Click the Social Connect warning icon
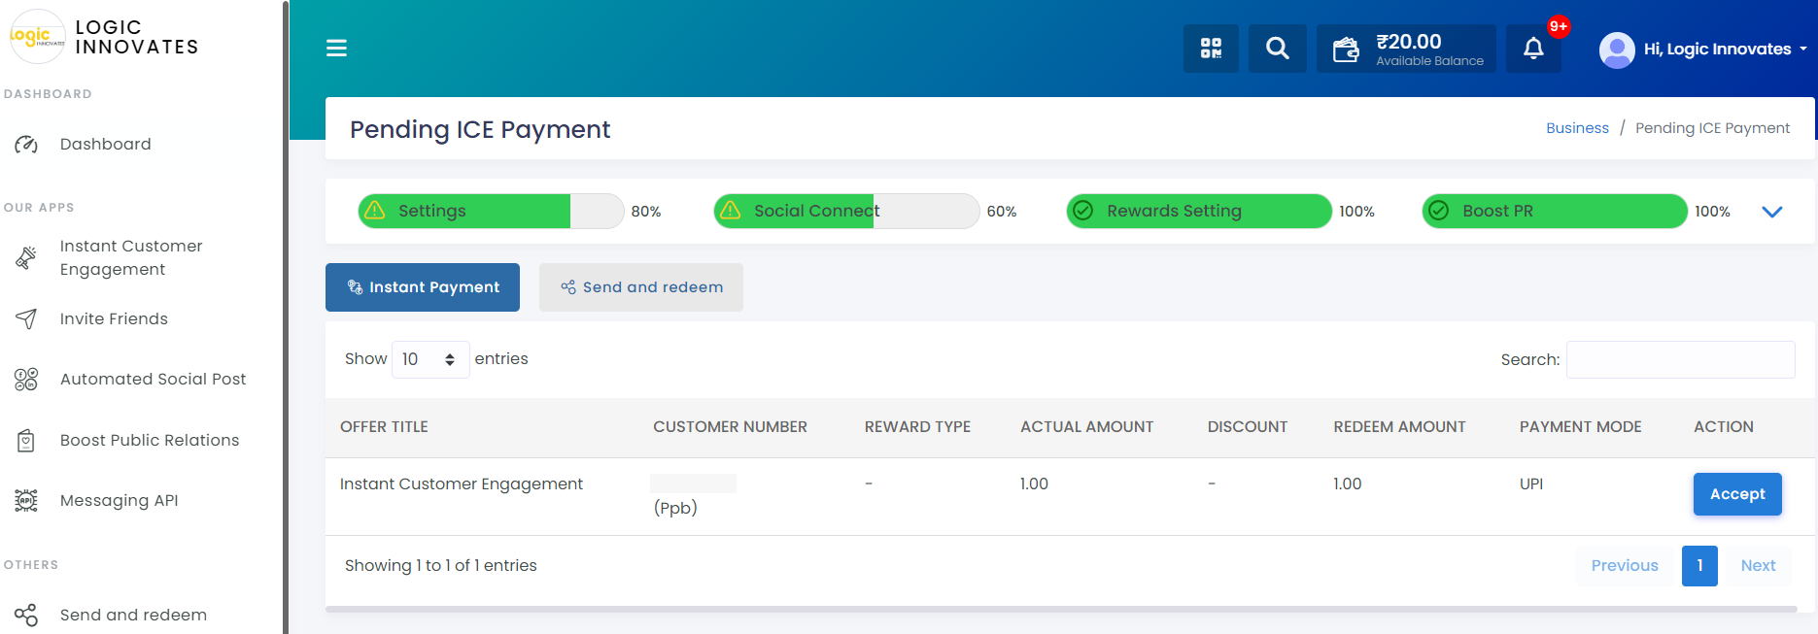 [x=731, y=211]
